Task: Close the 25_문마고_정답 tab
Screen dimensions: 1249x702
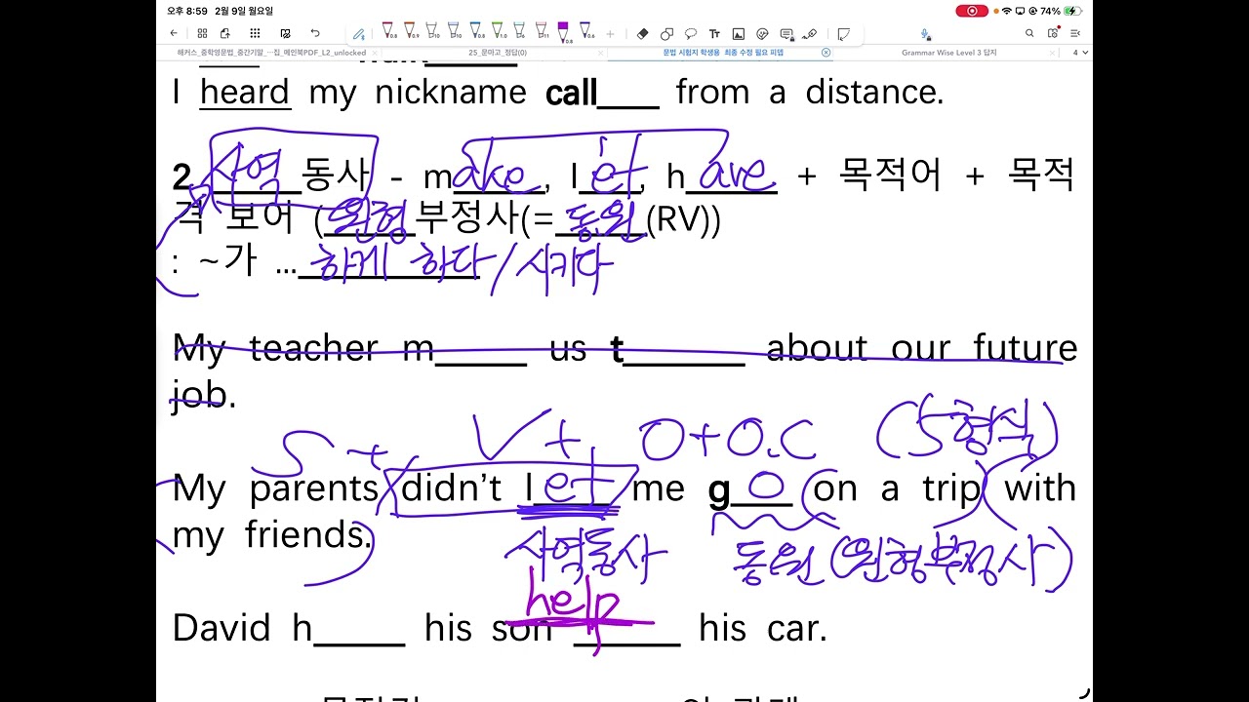Action: pyautogui.click(x=600, y=53)
